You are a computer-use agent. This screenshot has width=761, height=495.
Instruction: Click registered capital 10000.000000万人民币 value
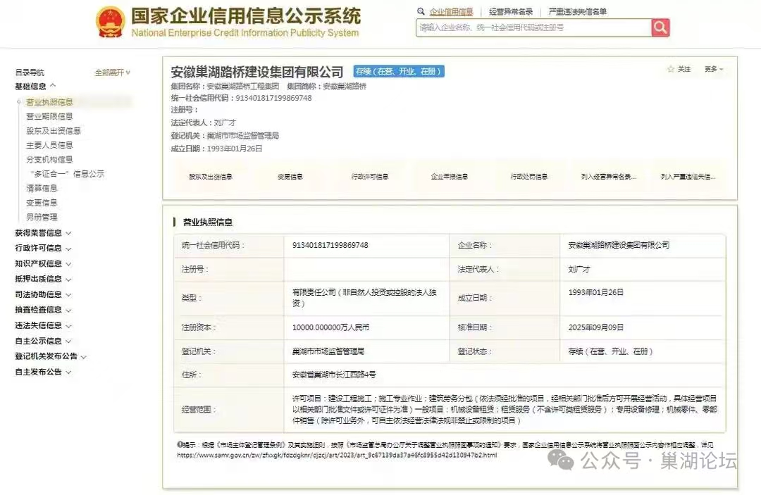(330, 327)
